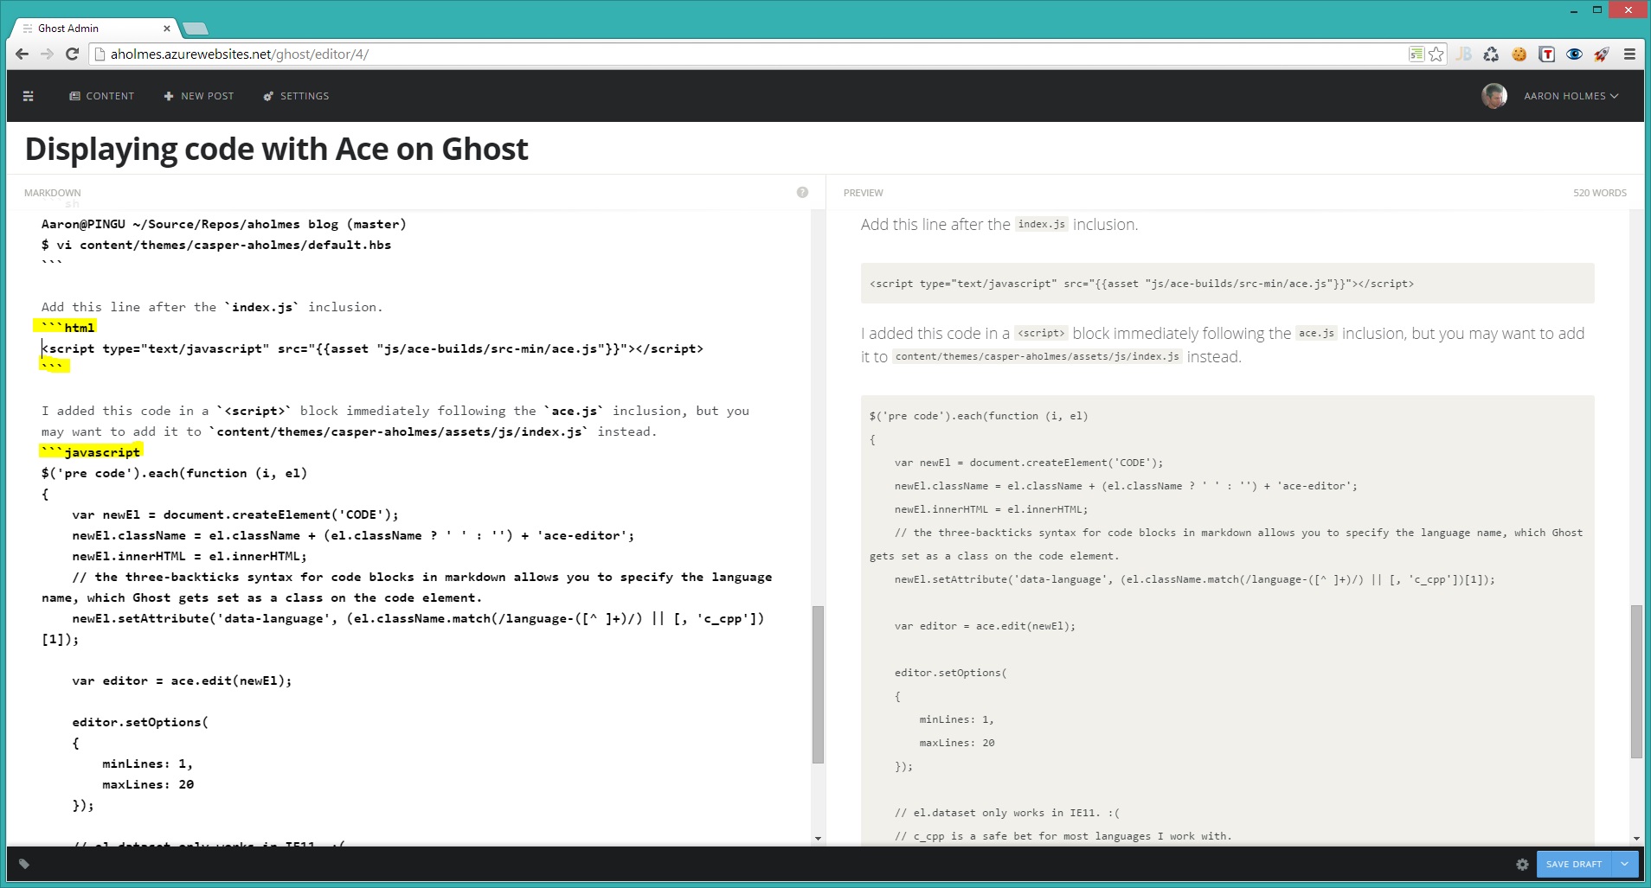This screenshot has height=888, width=1651.
Task: Open the Settings page
Action: [x=296, y=96]
